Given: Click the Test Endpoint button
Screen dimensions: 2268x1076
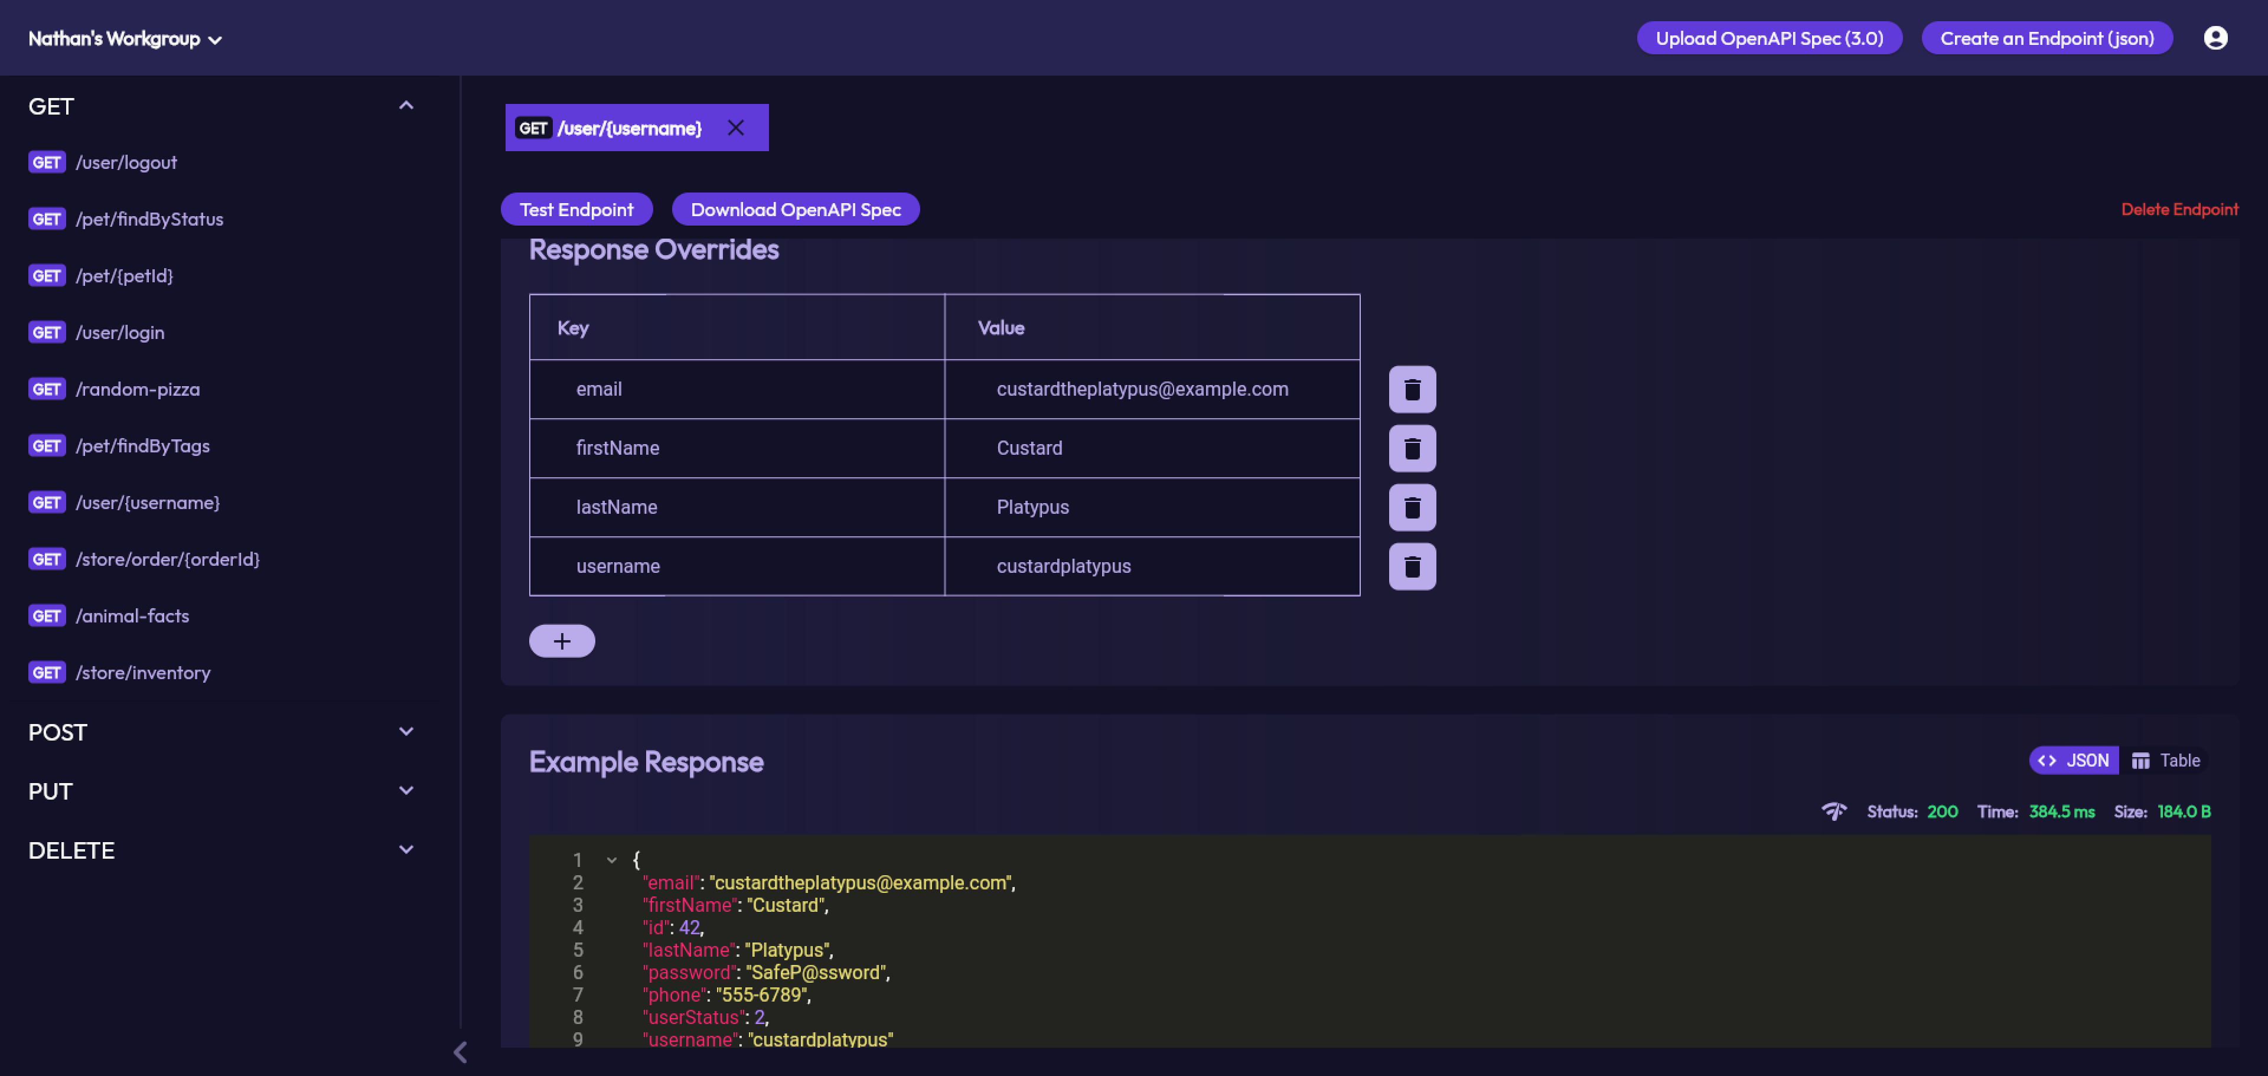Looking at the screenshot, I should point(576,210).
